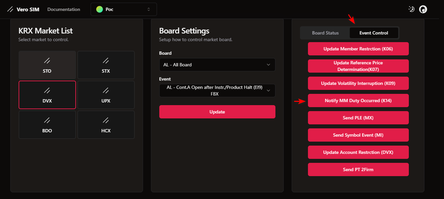Click the Vero SIM logo icon

10,9
